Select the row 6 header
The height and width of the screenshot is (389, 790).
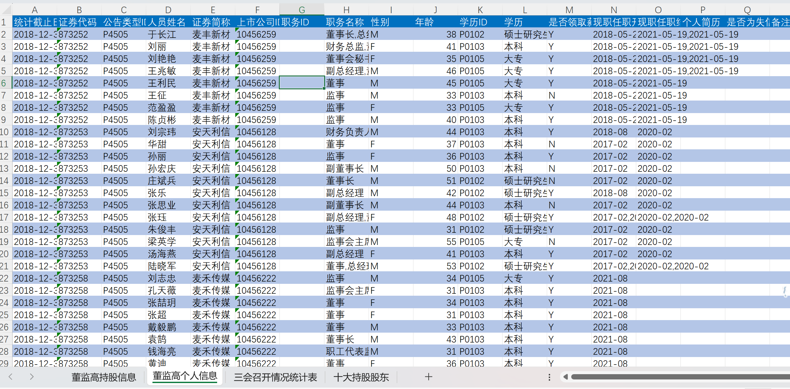[x=5, y=83]
